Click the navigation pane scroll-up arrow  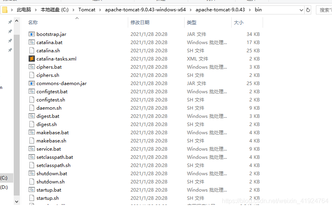click(17, 21)
